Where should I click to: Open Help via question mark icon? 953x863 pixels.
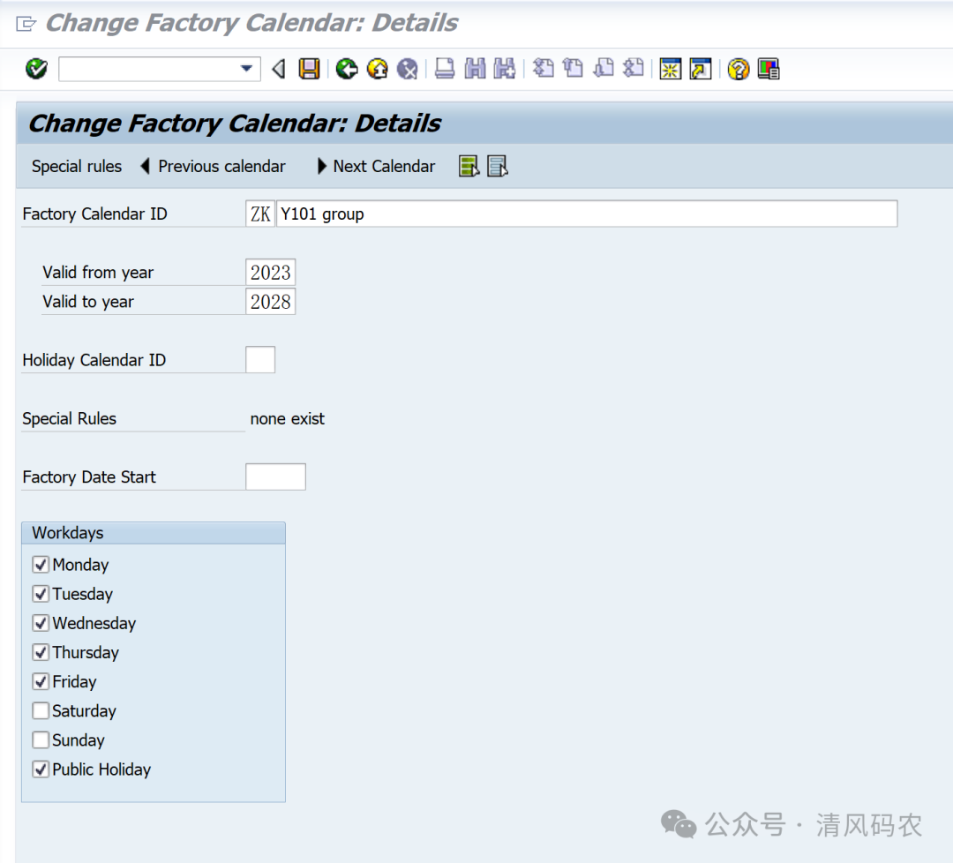click(739, 69)
